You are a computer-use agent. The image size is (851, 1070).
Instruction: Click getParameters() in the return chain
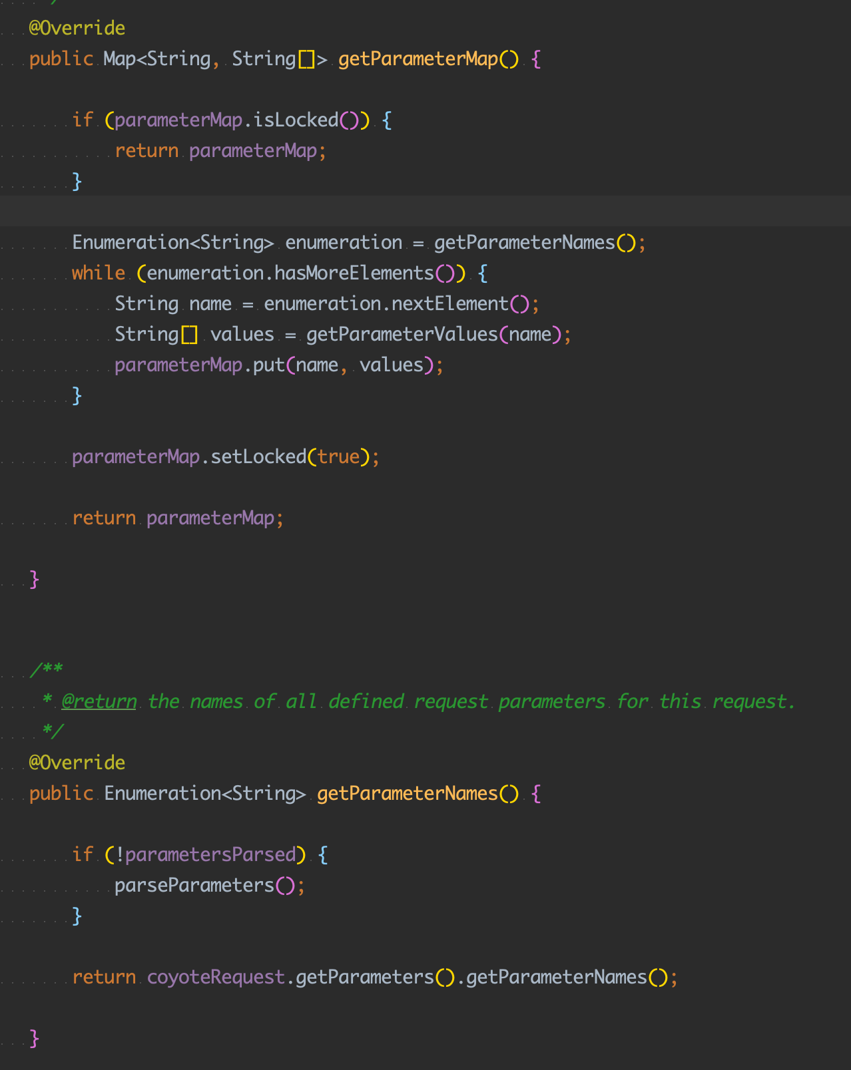[x=375, y=977]
